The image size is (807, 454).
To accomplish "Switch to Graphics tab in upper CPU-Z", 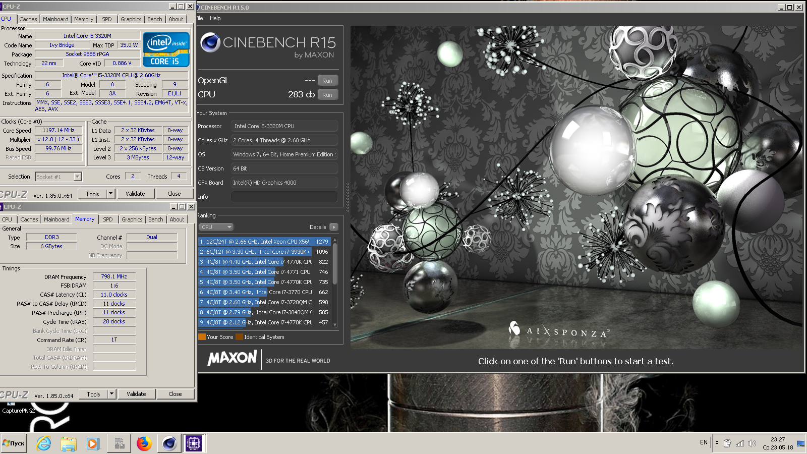I will tap(131, 19).
